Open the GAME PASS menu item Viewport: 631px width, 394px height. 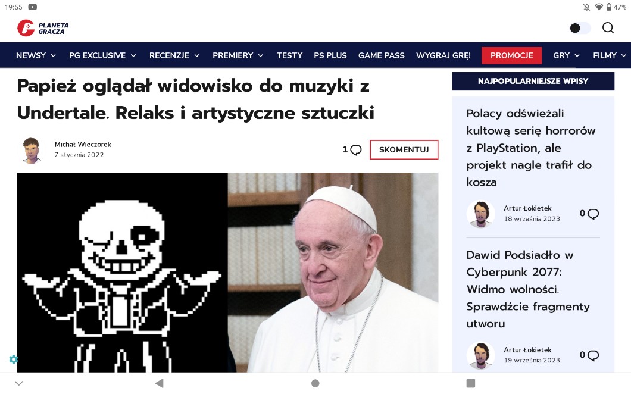[x=381, y=55]
